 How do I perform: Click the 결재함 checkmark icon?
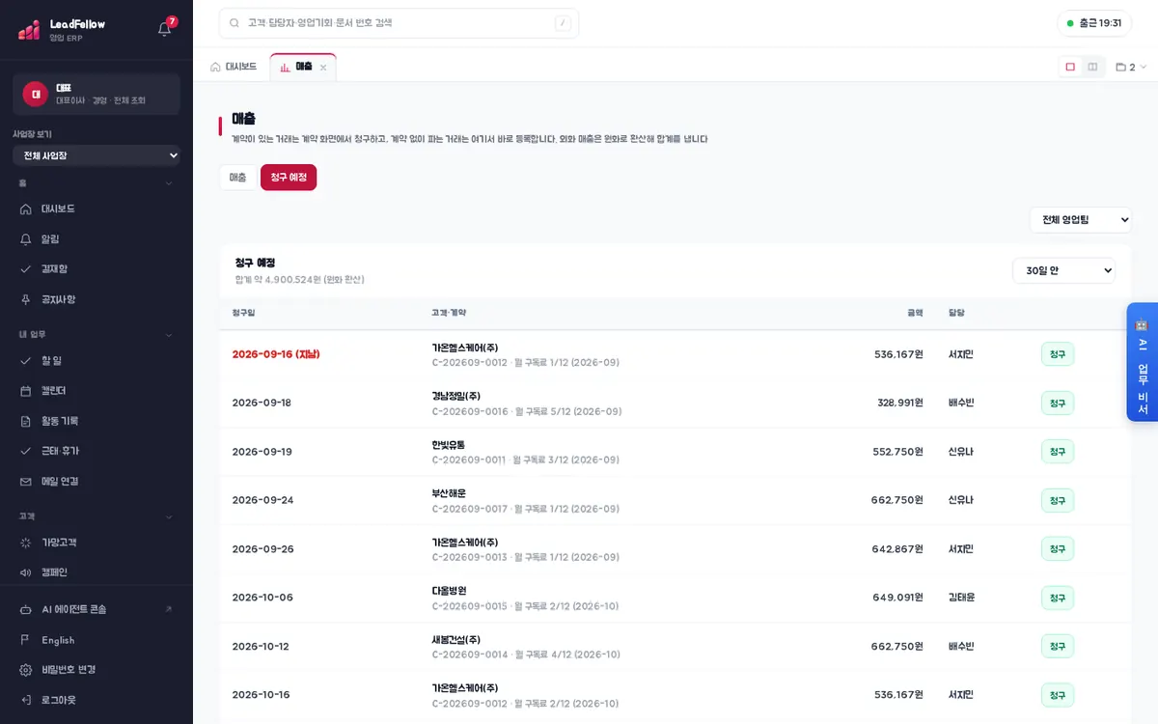pos(26,269)
